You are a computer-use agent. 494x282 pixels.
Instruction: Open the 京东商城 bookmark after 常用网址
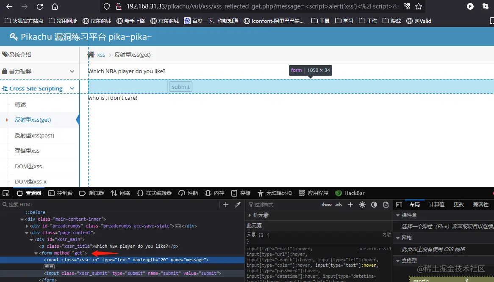(97, 21)
